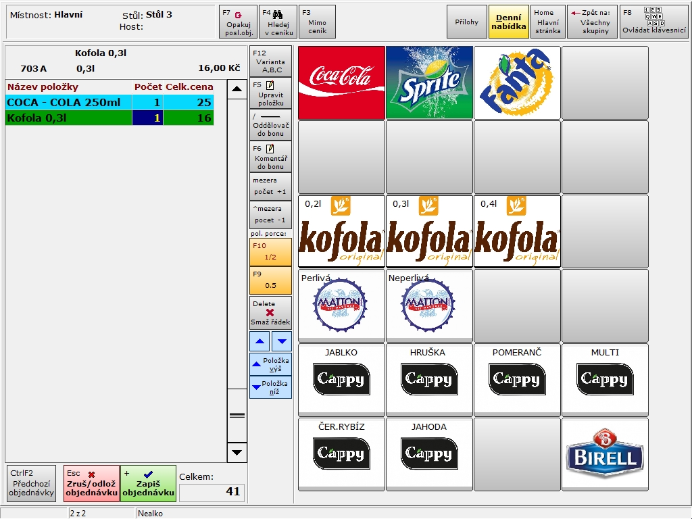Select Cappy JABLKO juice

[341, 380]
